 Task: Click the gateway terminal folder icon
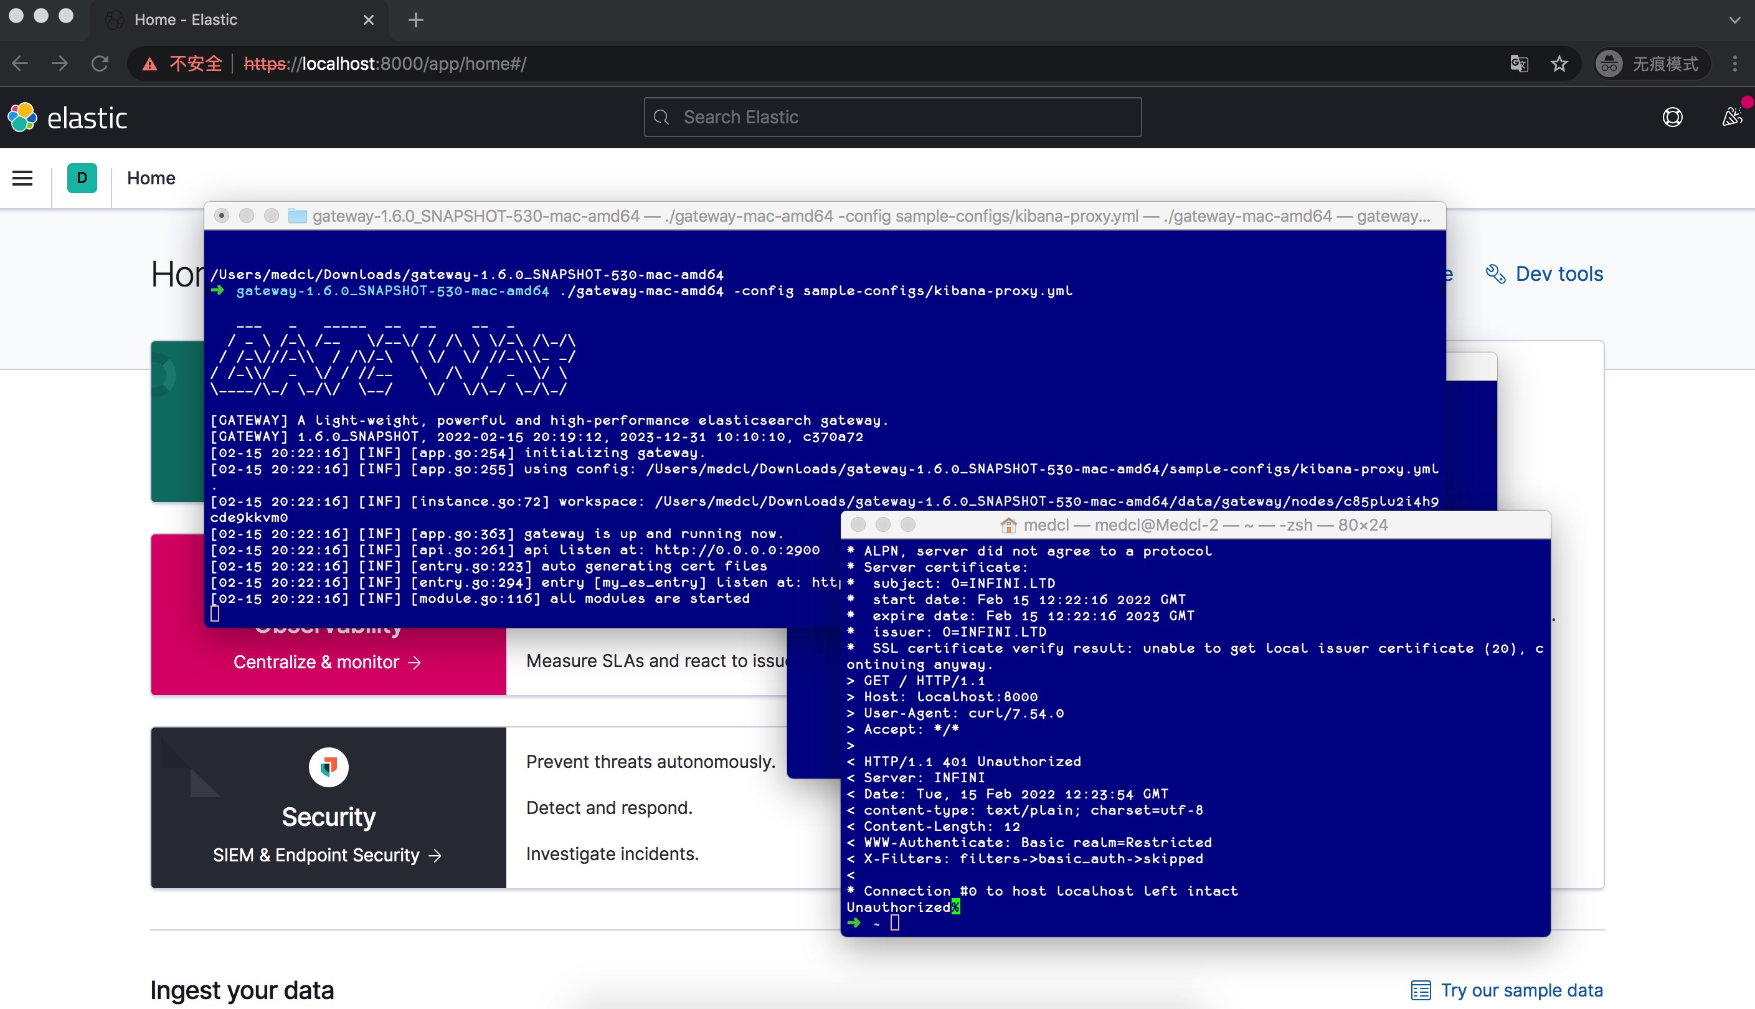pyautogui.click(x=297, y=216)
